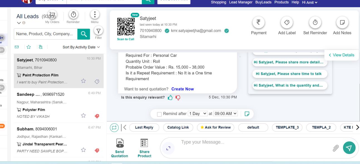Use the 'Please share more detail' suggestion
Image resolution: width=360 pixels, height=164 pixels.
click(290, 62)
